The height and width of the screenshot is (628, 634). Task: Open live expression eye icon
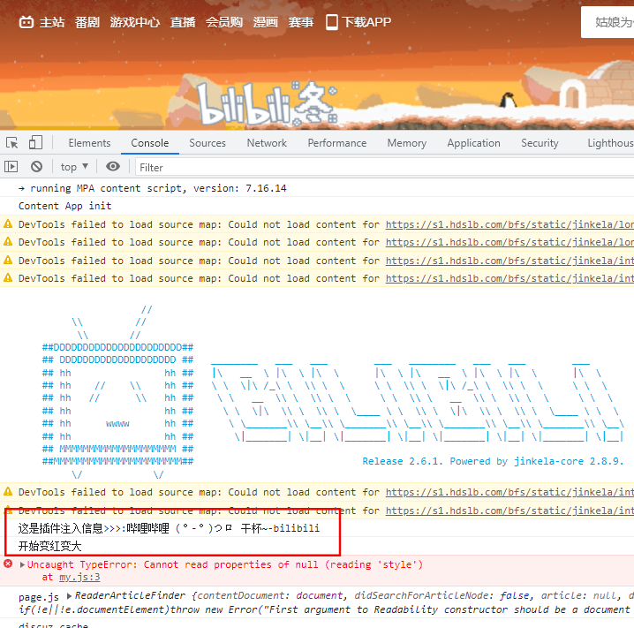tap(113, 166)
